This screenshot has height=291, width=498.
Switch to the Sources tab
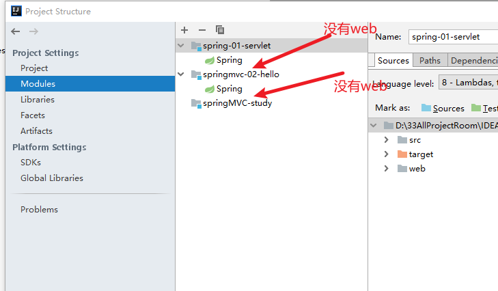pos(393,60)
